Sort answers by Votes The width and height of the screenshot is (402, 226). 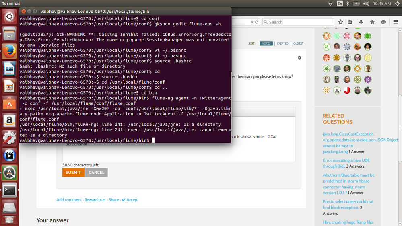tap(266, 43)
